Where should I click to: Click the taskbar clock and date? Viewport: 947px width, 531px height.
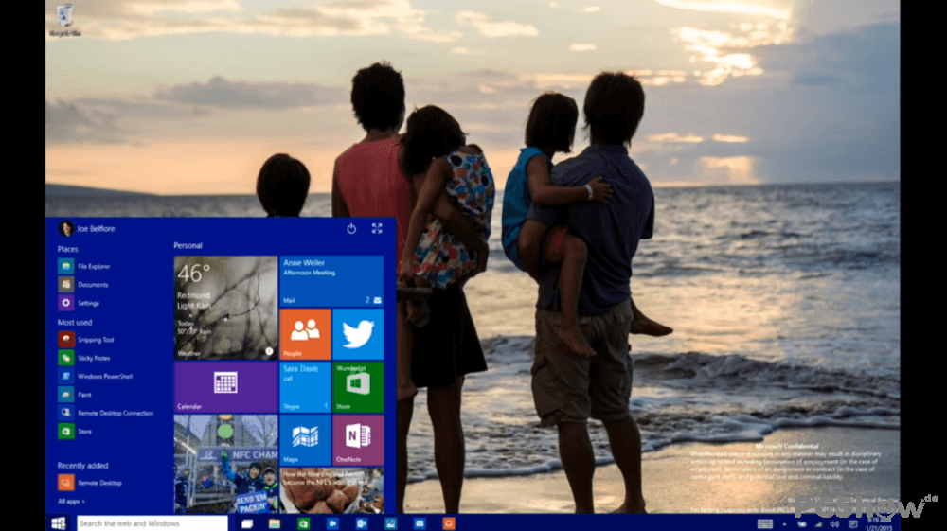tap(879, 523)
